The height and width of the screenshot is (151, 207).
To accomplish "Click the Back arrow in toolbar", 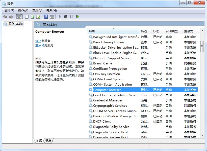I will pyautogui.click(x=5, y=17).
